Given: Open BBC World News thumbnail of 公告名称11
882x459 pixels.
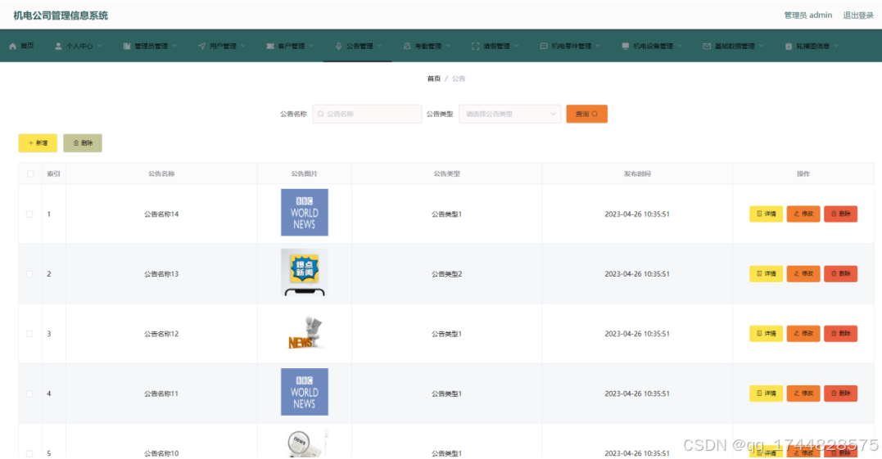Looking at the screenshot, I should [305, 392].
